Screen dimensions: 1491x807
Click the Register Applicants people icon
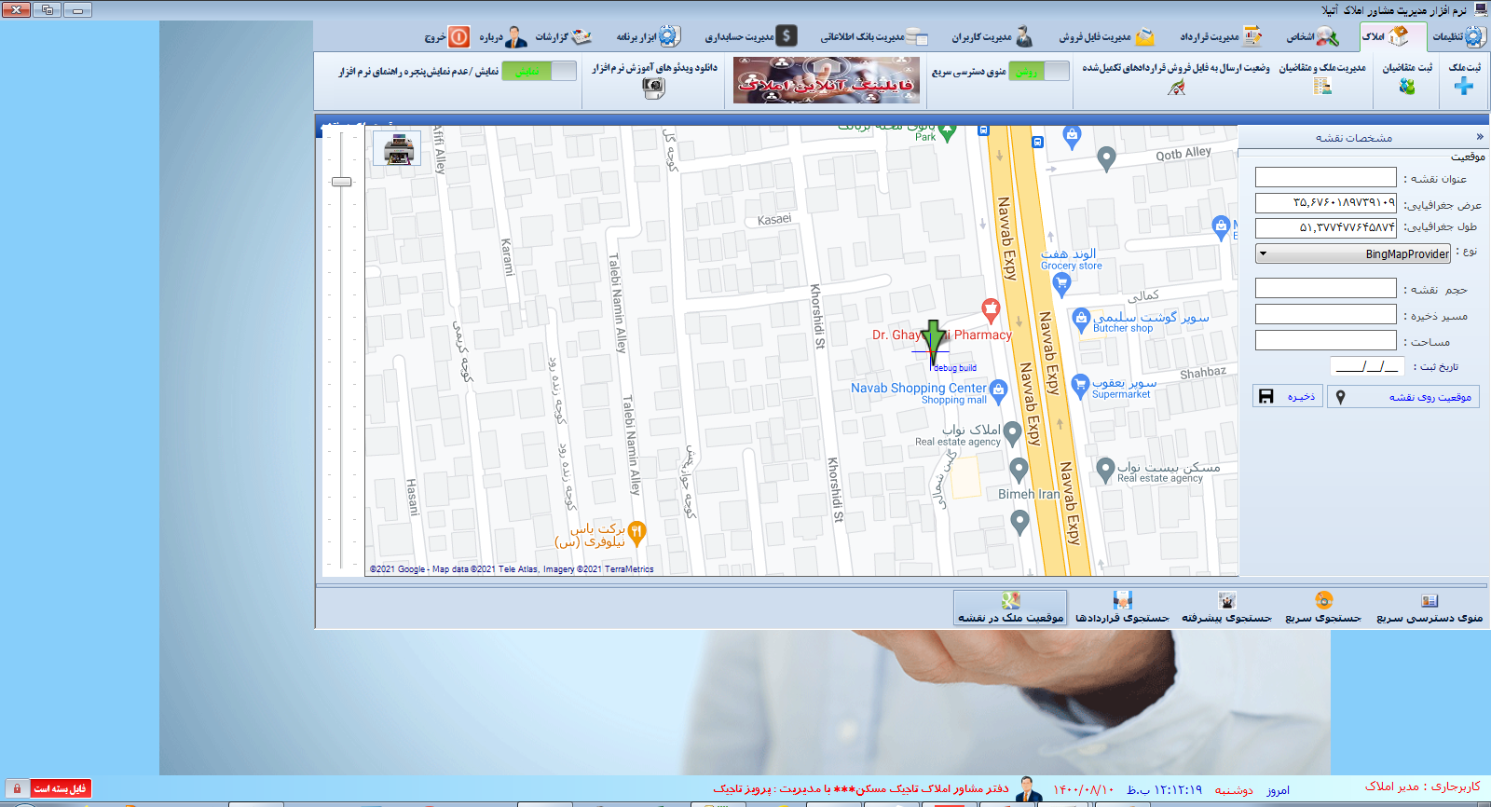coord(1407,86)
